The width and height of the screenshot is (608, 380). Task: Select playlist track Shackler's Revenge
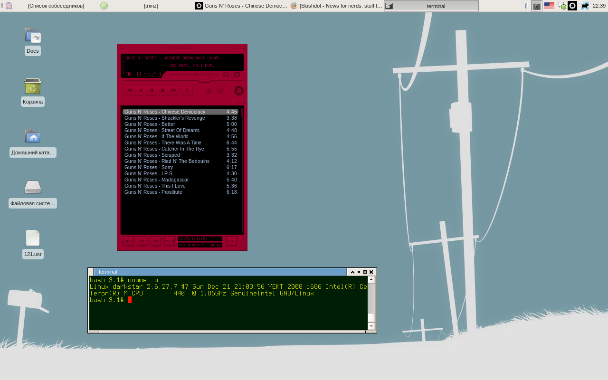[x=180, y=118]
